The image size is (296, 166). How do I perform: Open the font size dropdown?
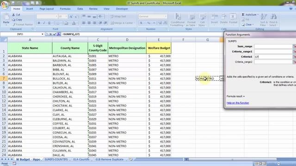[66, 17]
